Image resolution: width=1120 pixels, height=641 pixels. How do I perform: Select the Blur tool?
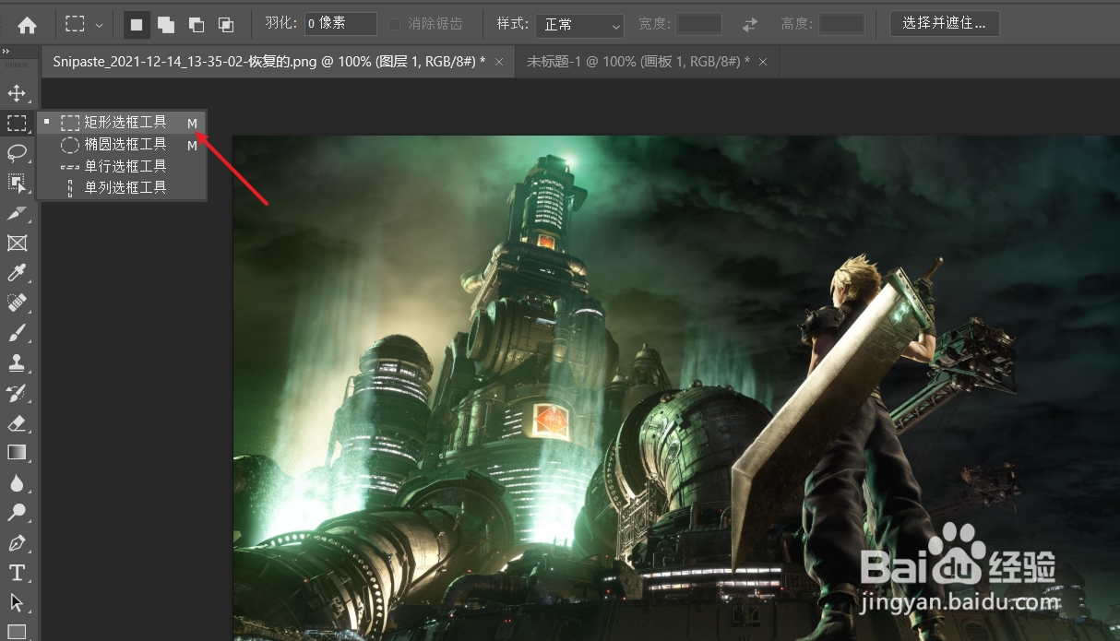point(17,483)
